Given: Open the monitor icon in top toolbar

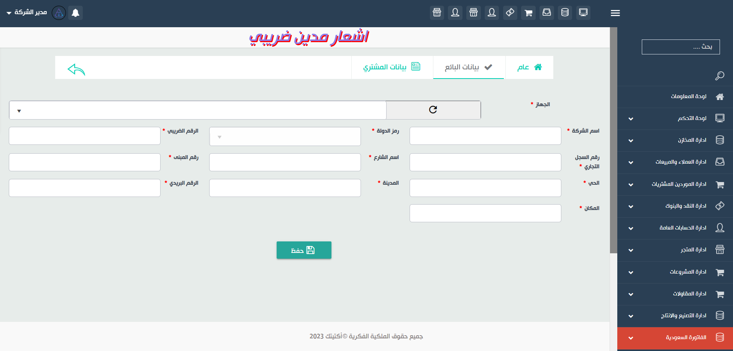Looking at the screenshot, I should click(583, 13).
